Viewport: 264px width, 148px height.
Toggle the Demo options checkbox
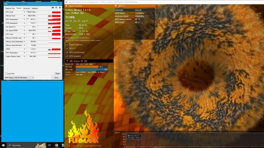67,45
